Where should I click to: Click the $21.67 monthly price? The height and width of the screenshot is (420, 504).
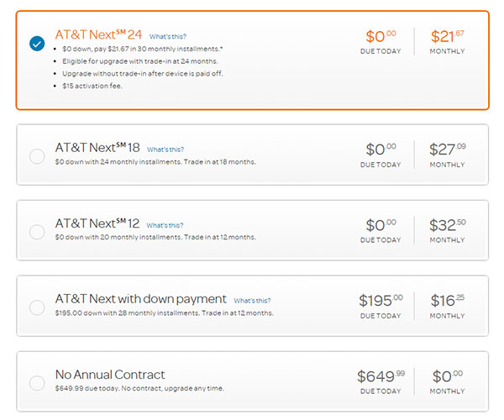447,37
